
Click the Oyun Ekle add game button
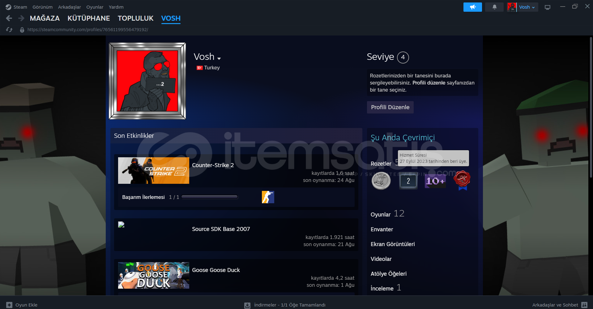point(22,305)
